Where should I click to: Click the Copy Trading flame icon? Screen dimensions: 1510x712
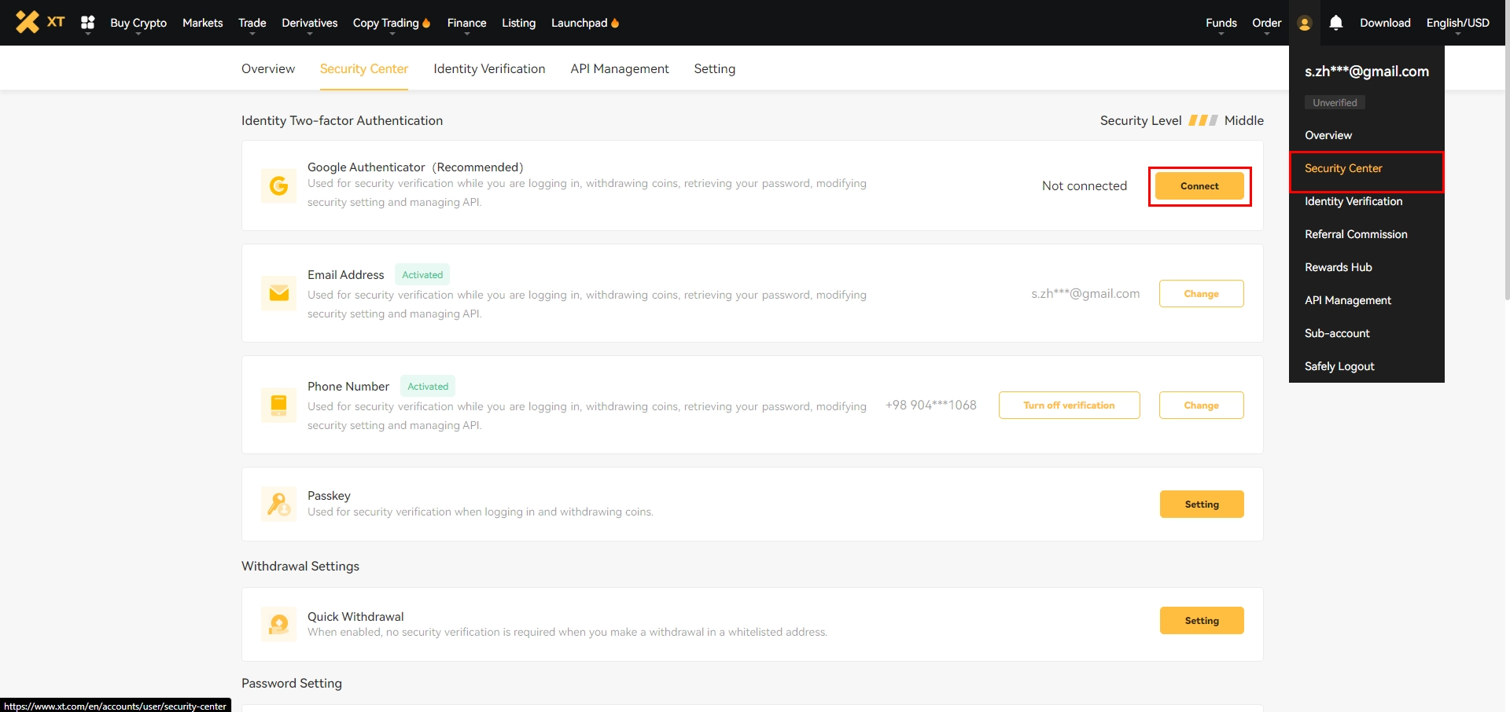point(426,23)
